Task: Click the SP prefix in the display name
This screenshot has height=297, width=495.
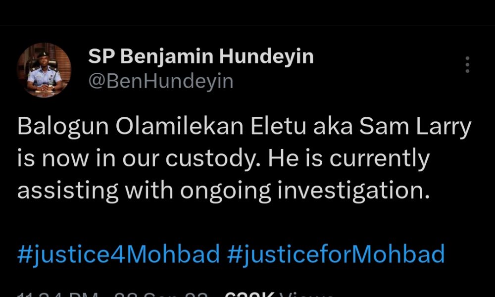Action: point(102,57)
